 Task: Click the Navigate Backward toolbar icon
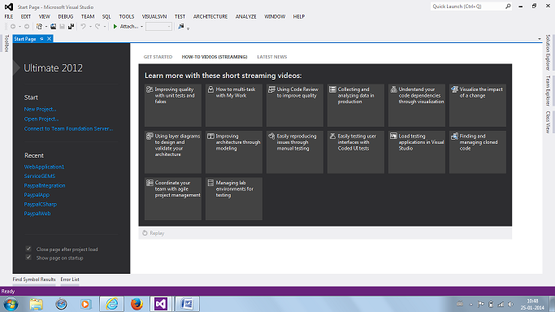(13, 27)
